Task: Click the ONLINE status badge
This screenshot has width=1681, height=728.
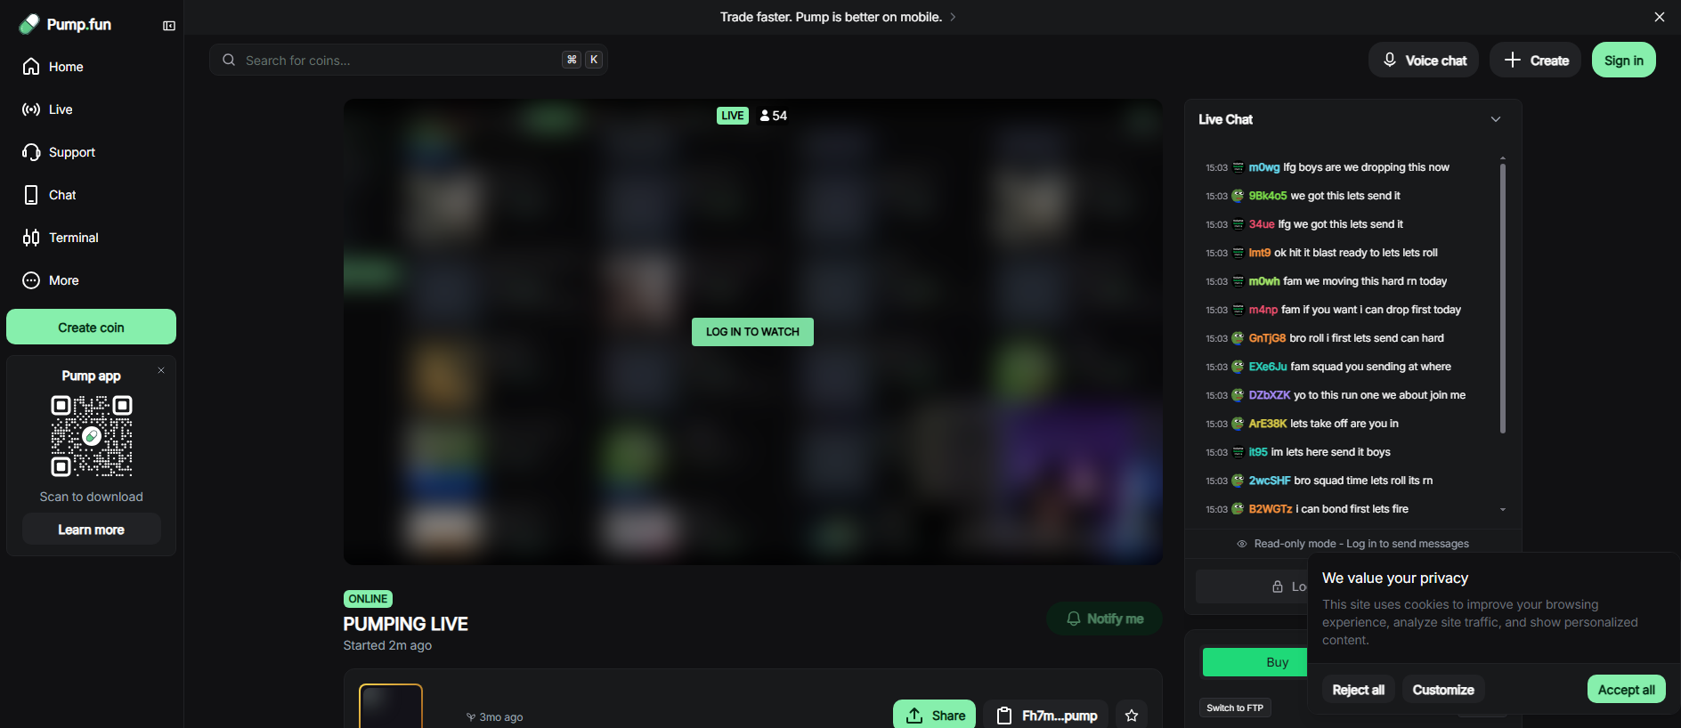Action: [x=368, y=599]
